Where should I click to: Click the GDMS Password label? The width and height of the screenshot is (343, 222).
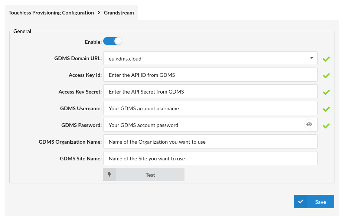click(x=81, y=125)
